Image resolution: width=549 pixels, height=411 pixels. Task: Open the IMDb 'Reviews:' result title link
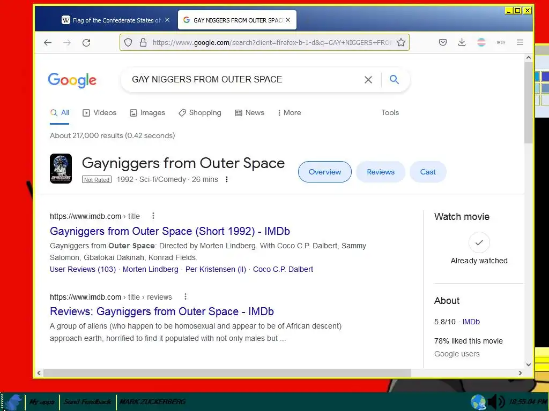[x=162, y=312]
